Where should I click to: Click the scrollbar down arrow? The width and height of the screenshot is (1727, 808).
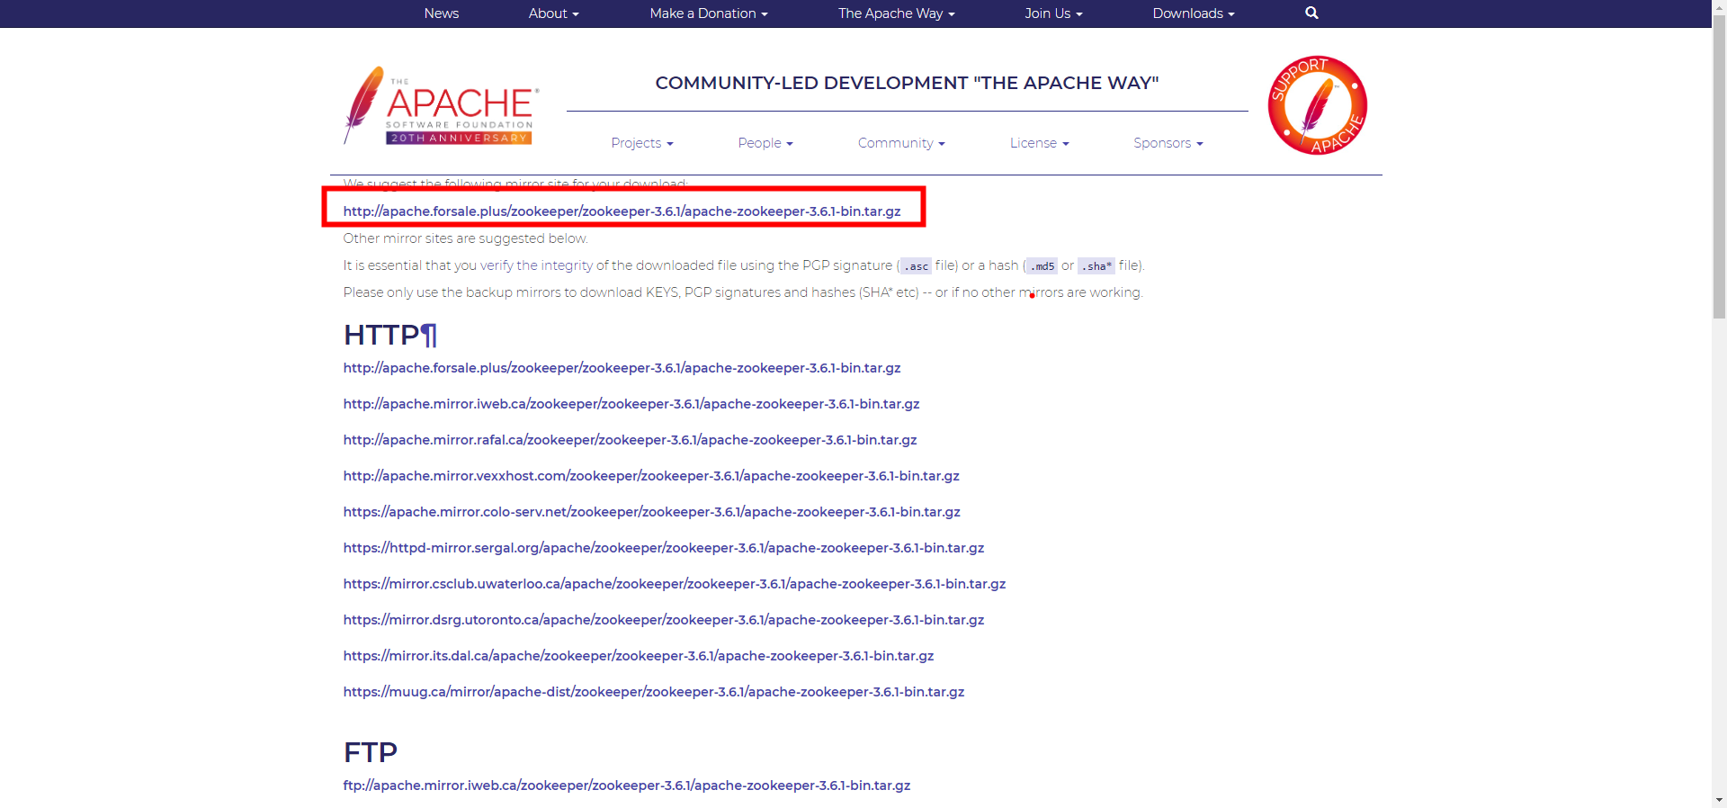1719,800
